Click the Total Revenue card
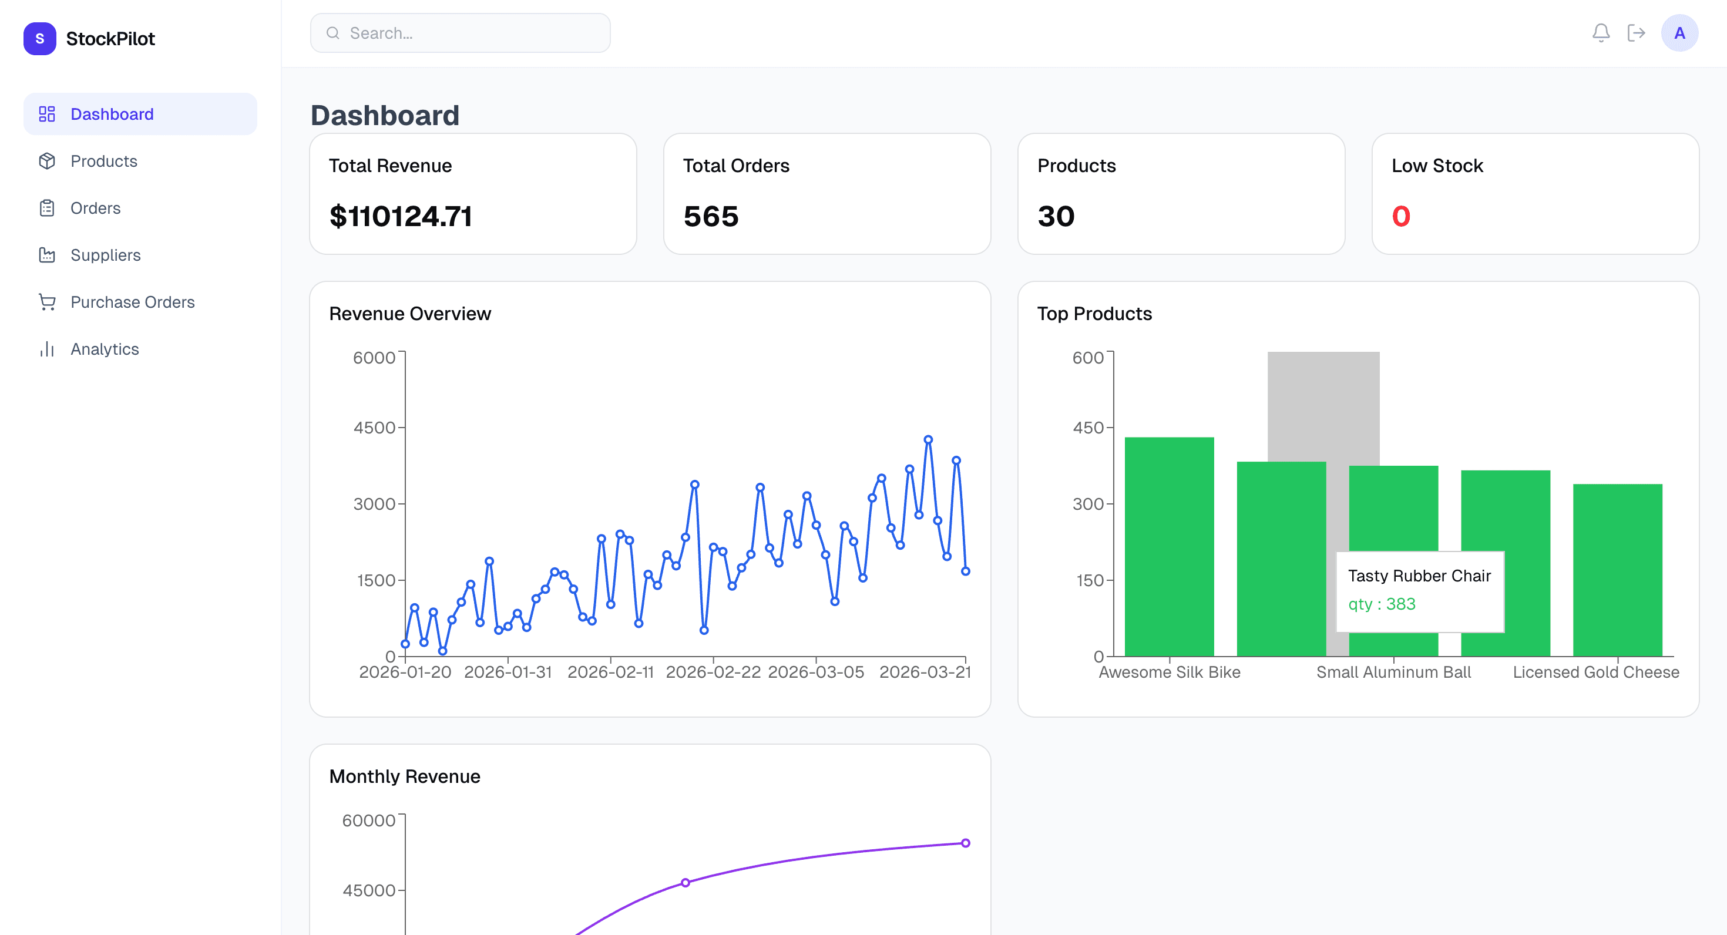1727x935 pixels. pos(473,194)
